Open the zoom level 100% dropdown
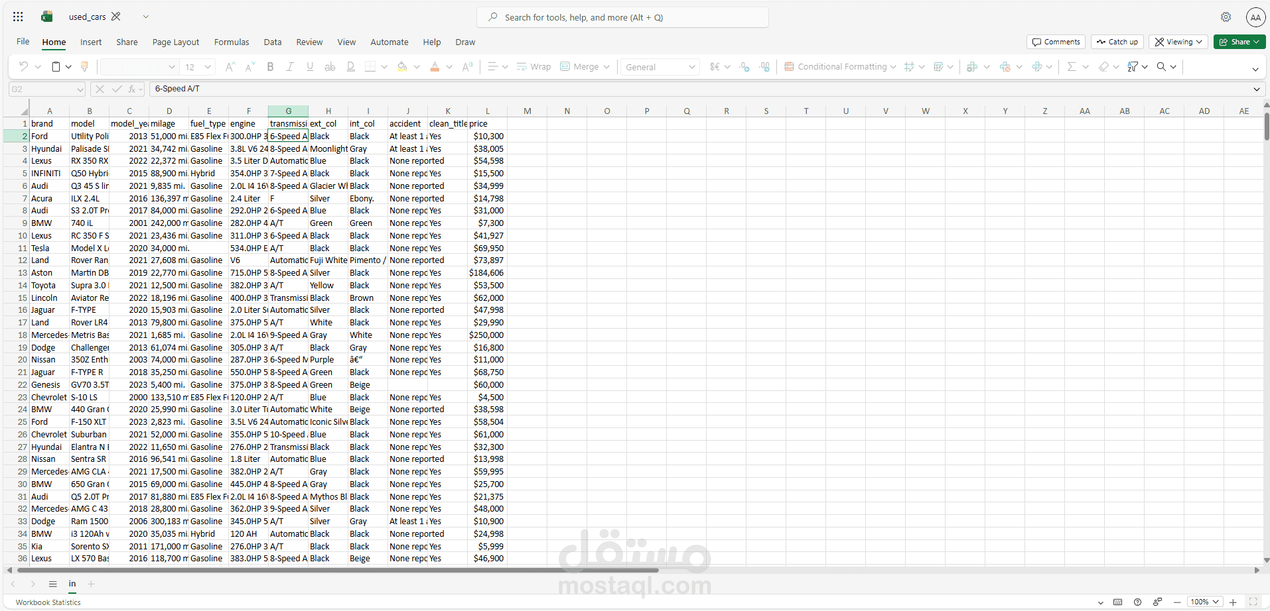The height and width of the screenshot is (611, 1270). [x=1205, y=602]
